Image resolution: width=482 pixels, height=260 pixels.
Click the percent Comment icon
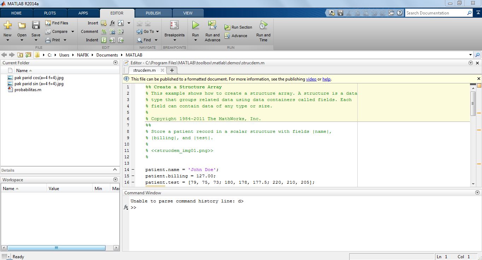[104, 31]
